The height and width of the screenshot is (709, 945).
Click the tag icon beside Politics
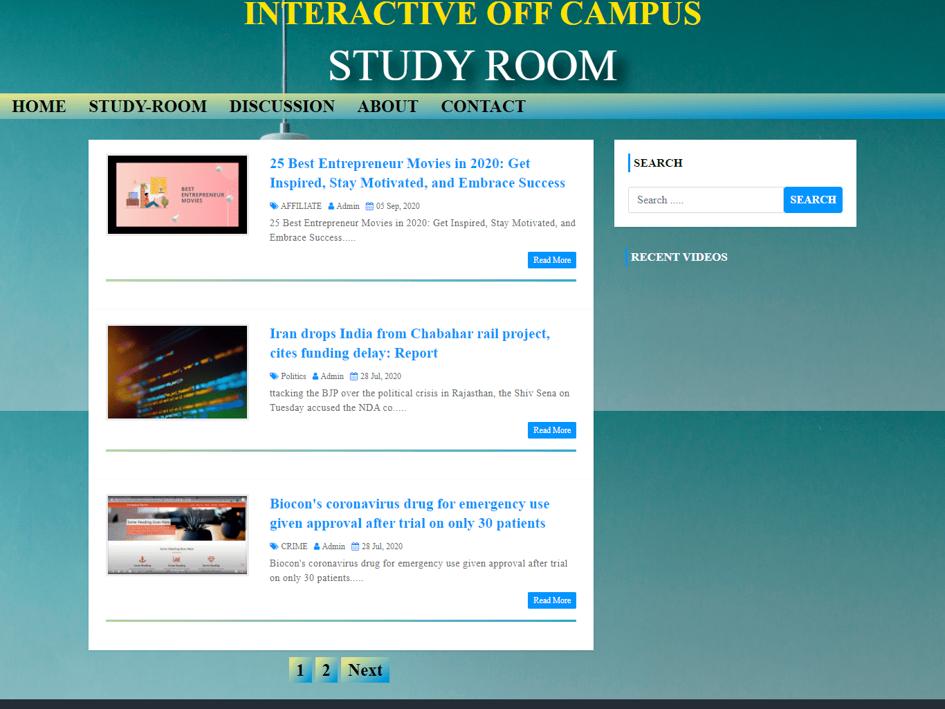click(274, 376)
